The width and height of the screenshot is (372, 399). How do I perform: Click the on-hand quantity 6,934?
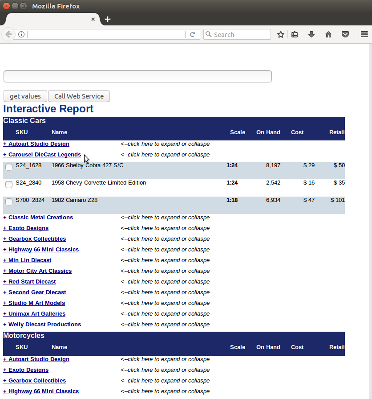pos(273,200)
